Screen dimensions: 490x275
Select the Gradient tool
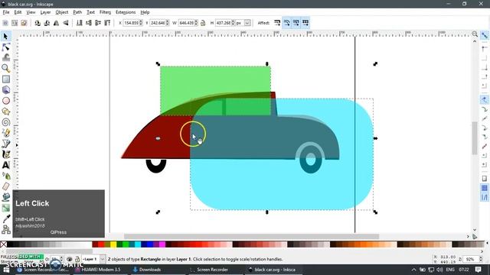point(5,208)
